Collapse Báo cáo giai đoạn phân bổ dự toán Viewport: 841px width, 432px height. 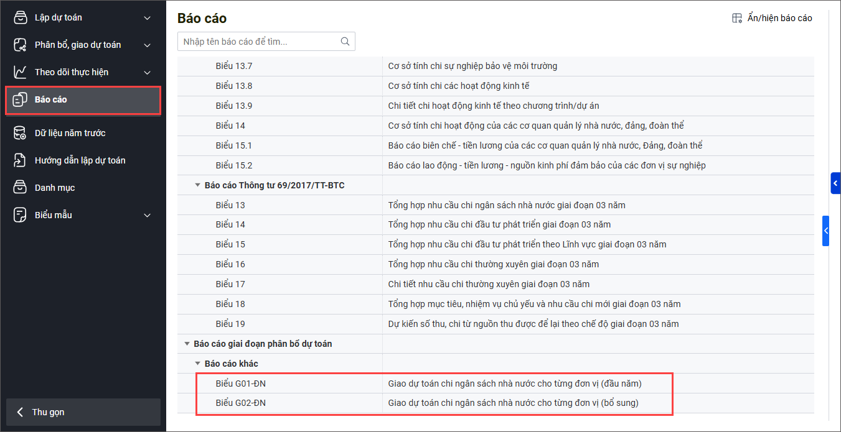click(x=187, y=344)
